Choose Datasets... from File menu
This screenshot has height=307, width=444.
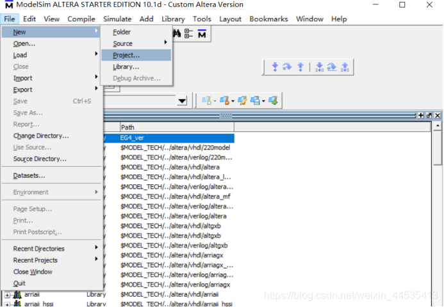click(x=51, y=175)
